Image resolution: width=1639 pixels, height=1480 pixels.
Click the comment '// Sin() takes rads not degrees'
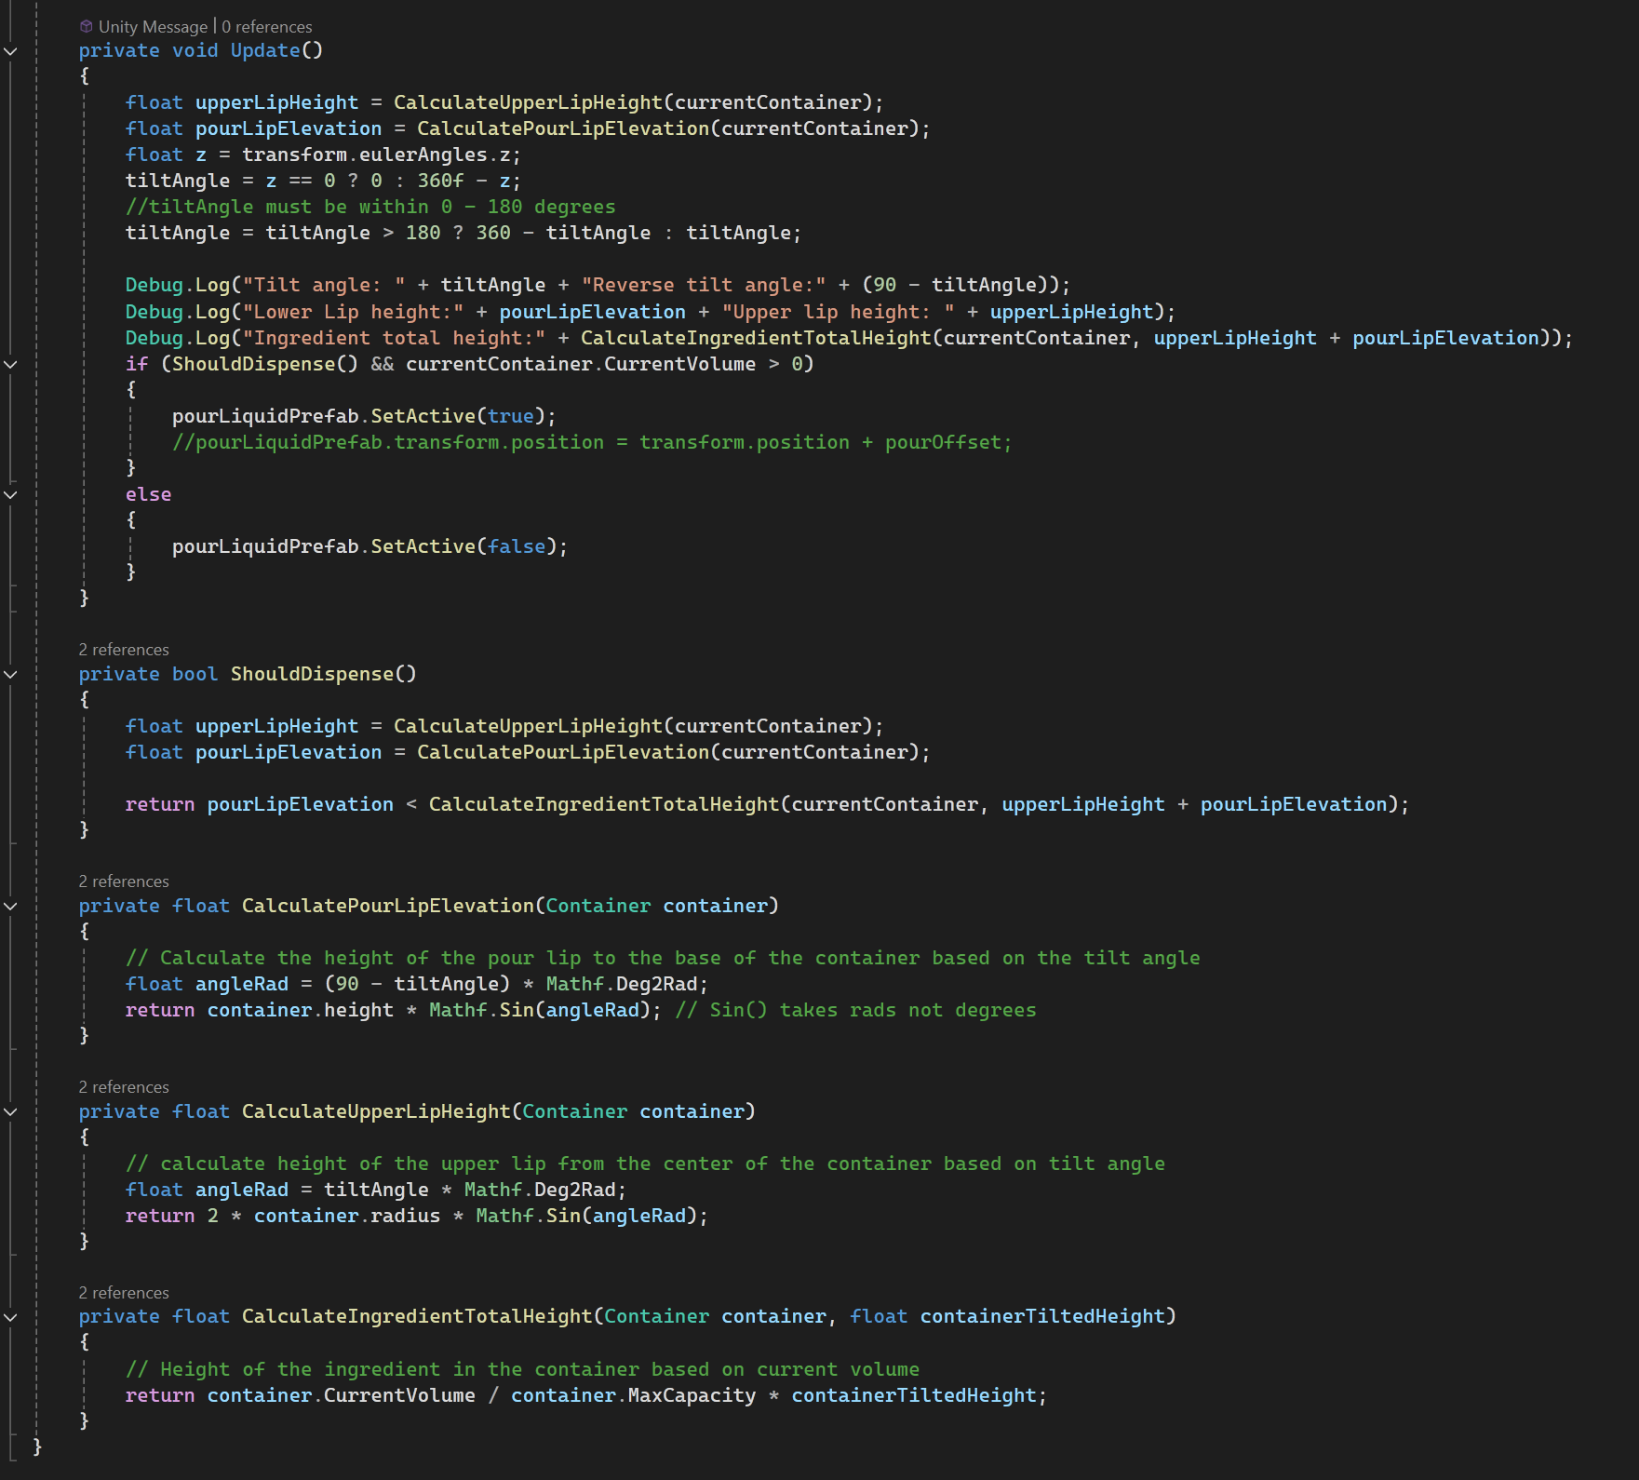click(855, 1010)
